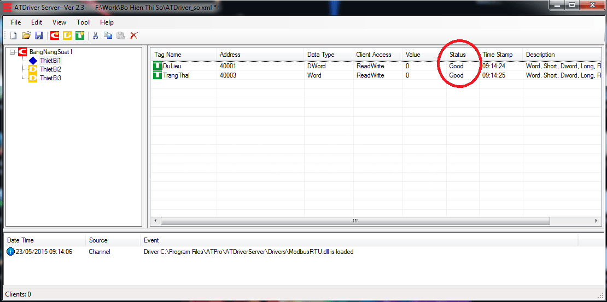
Task: Select the DuLieu tag row name
Action: pyautogui.click(x=172, y=66)
